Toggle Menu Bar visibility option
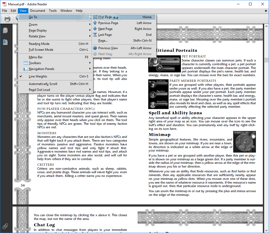 (56, 57)
